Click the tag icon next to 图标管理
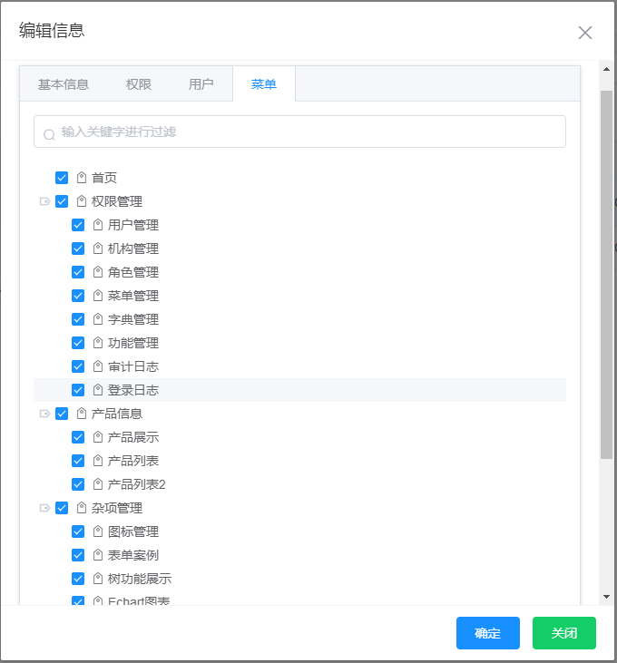The image size is (617, 663). coord(98,531)
